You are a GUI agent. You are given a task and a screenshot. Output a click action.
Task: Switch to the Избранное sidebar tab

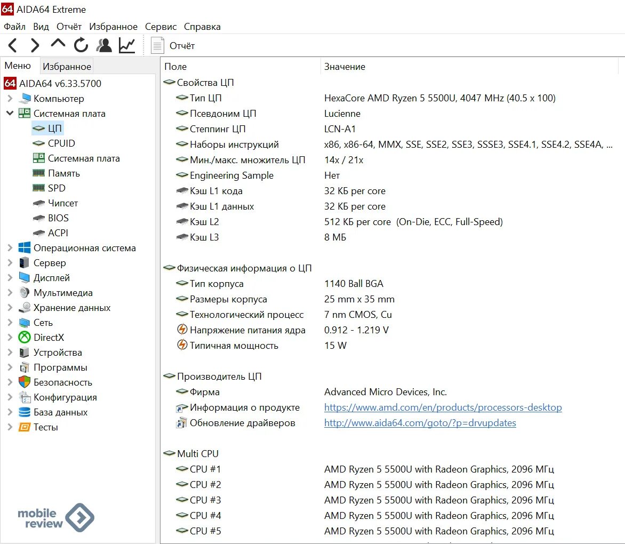[x=67, y=67]
